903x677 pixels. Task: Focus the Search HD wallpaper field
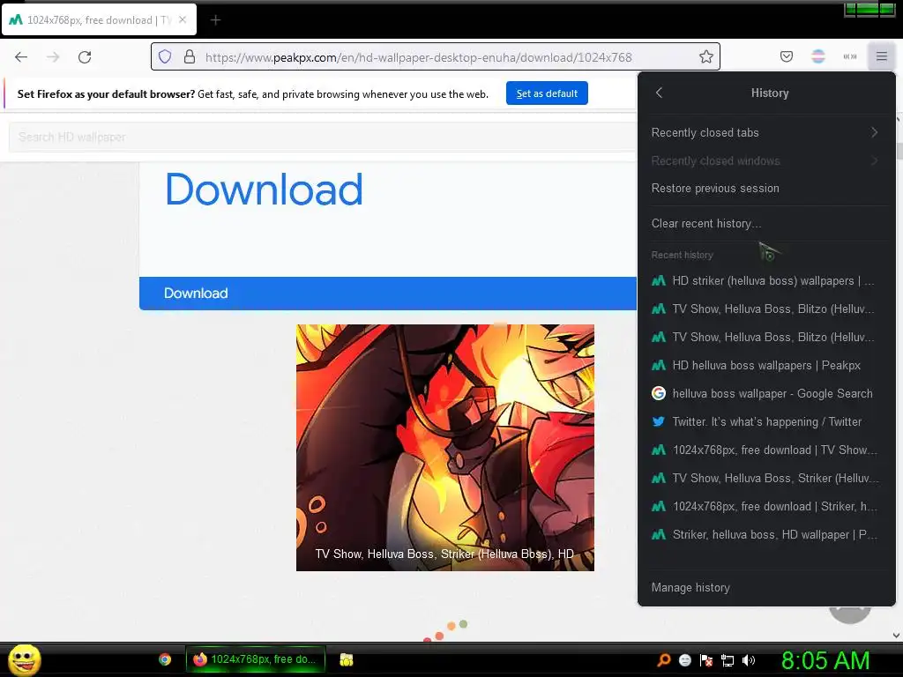[323, 137]
